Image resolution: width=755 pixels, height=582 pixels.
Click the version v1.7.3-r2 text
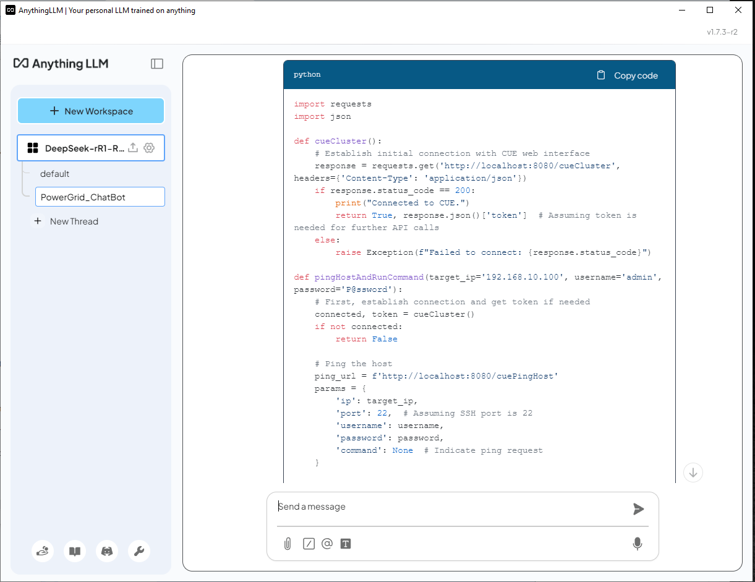[x=722, y=32]
